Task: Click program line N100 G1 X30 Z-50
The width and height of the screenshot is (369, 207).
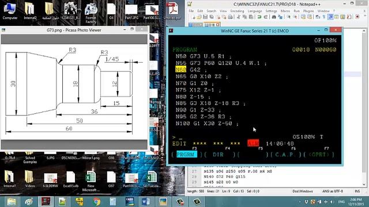Action: (207, 124)
